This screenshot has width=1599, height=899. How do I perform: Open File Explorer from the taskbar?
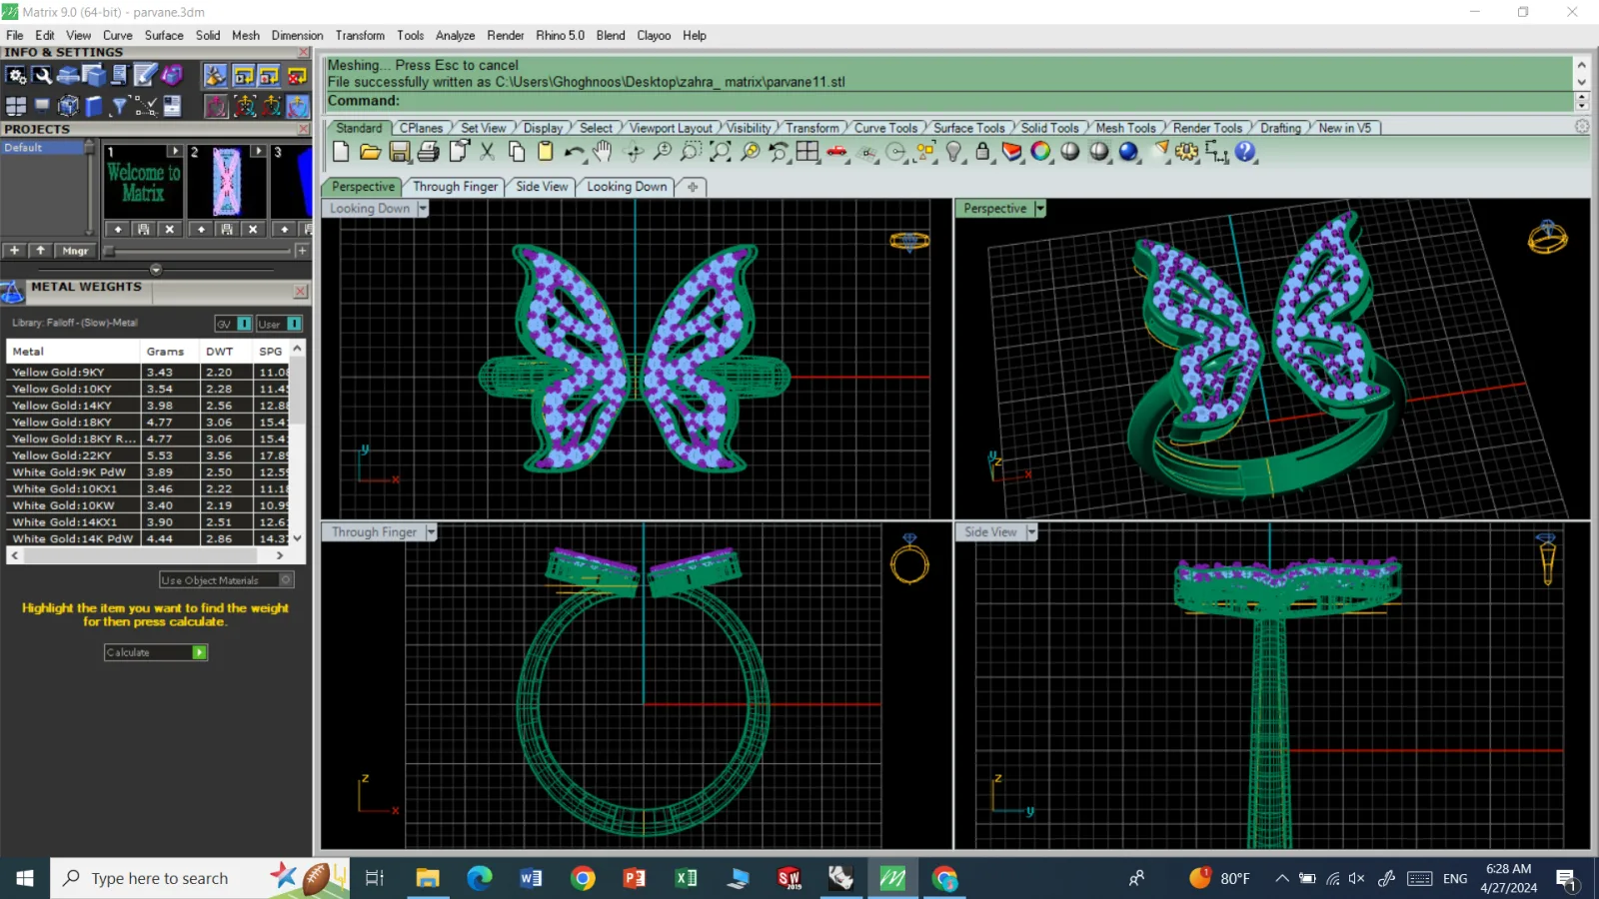pyautogui.click(x=428, y=878)
